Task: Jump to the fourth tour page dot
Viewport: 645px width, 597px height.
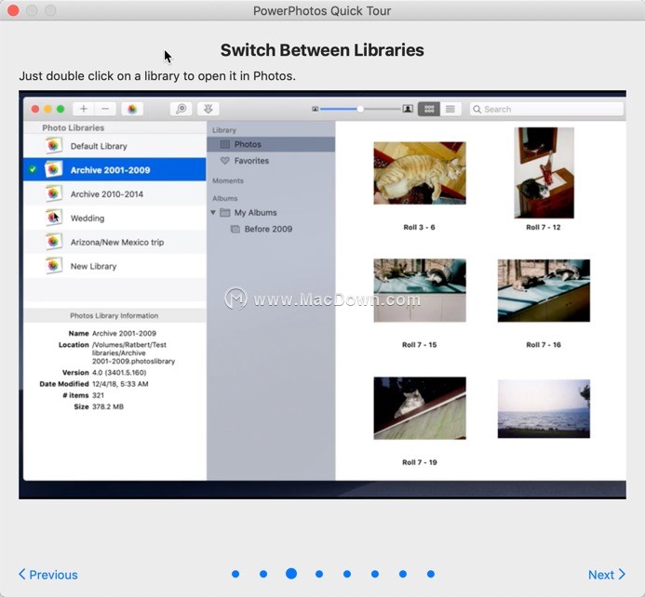Action: (319, 574)
